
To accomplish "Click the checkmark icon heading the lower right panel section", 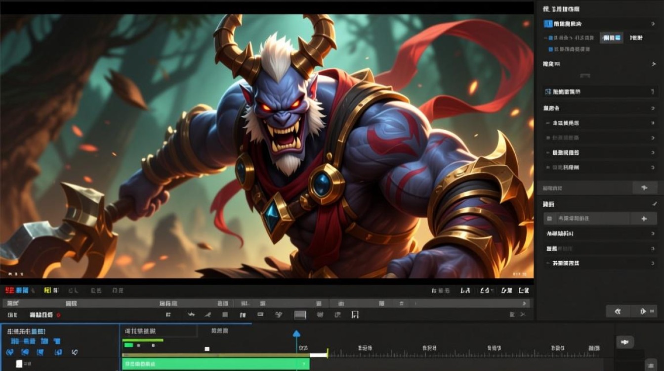I will (x=654, y=203).
